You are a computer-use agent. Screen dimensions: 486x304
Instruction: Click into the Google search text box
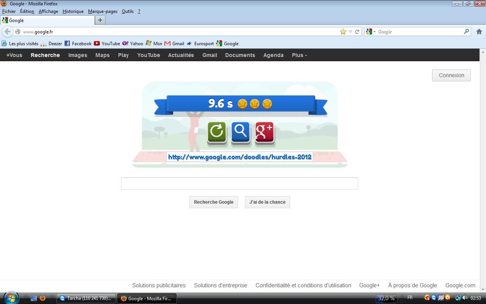point(240,184)
